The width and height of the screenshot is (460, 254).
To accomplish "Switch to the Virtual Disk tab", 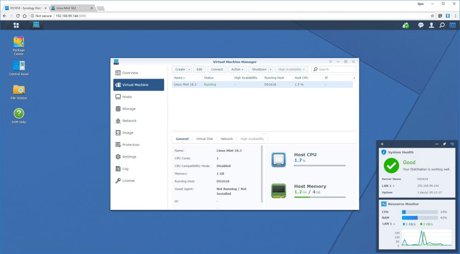I will 205,139.
